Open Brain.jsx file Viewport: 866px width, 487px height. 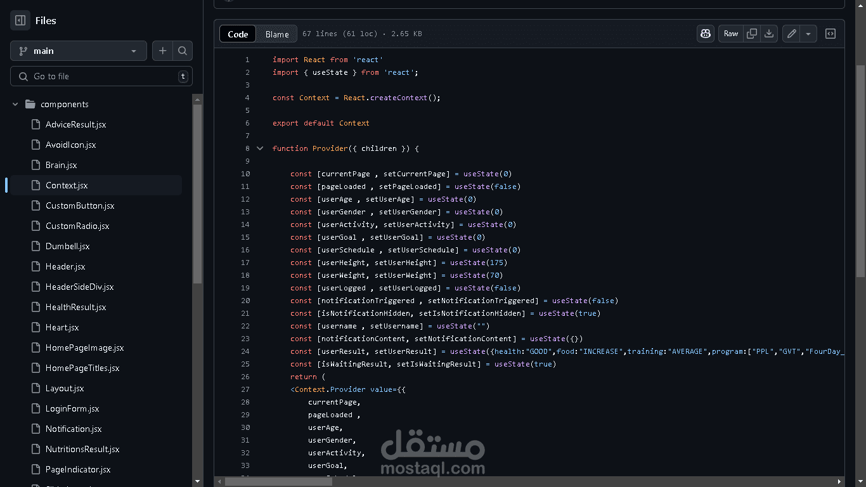click(61, 165)
